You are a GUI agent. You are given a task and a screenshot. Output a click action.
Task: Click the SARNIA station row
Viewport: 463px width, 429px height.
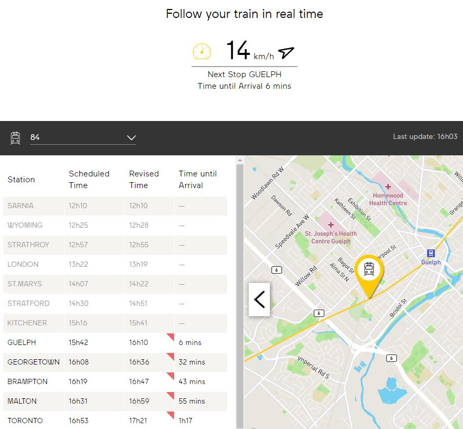click(115, 206)
